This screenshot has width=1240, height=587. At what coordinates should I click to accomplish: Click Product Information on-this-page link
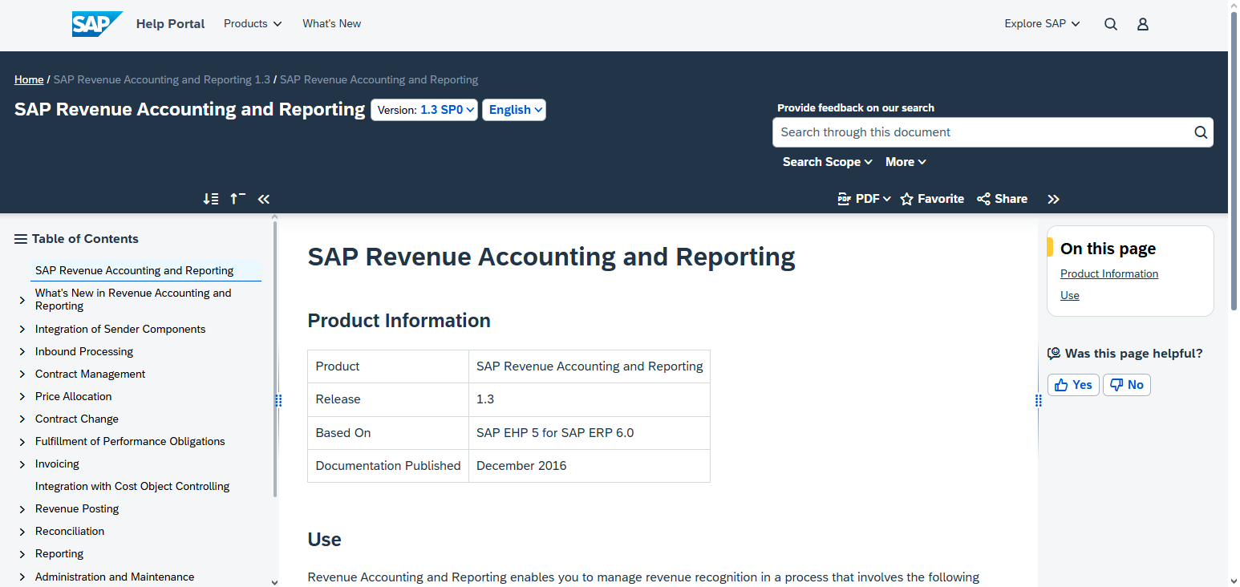pos(1109,273)
